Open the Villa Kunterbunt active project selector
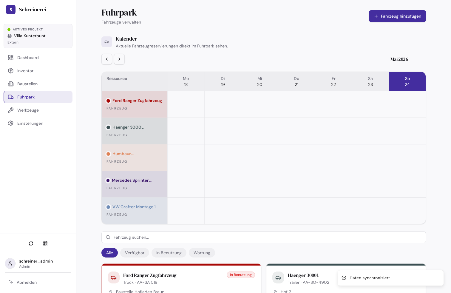Viewport: 451px width, 293px height. (x=38, y=36)
